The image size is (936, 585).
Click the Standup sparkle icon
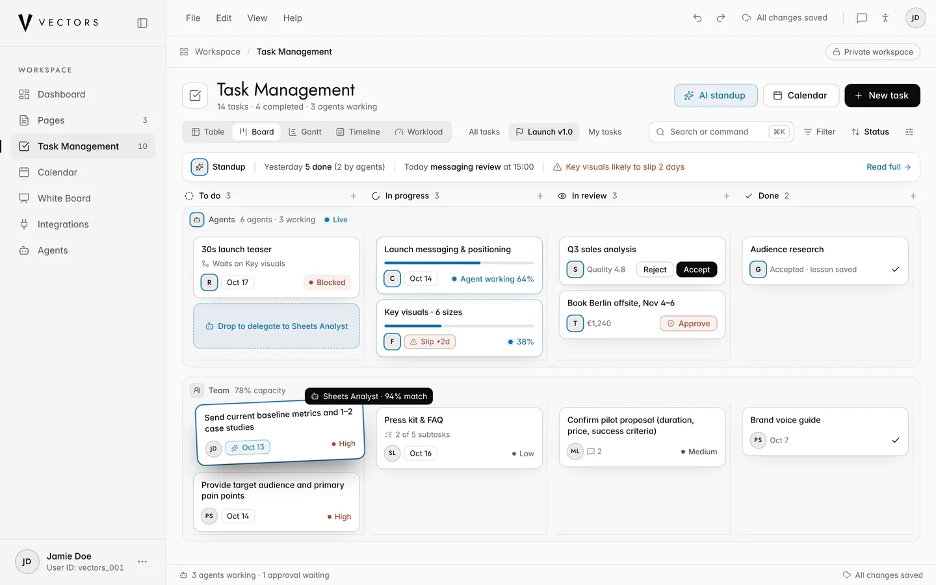(200, 167)
